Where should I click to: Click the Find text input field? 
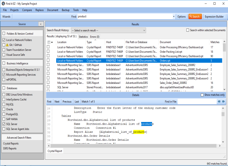coord(125,16)
